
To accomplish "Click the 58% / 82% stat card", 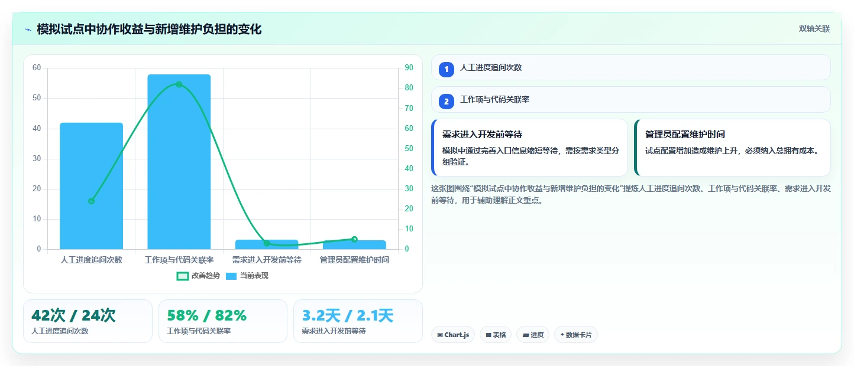I will pyautogui.click(x=223, y=321).
